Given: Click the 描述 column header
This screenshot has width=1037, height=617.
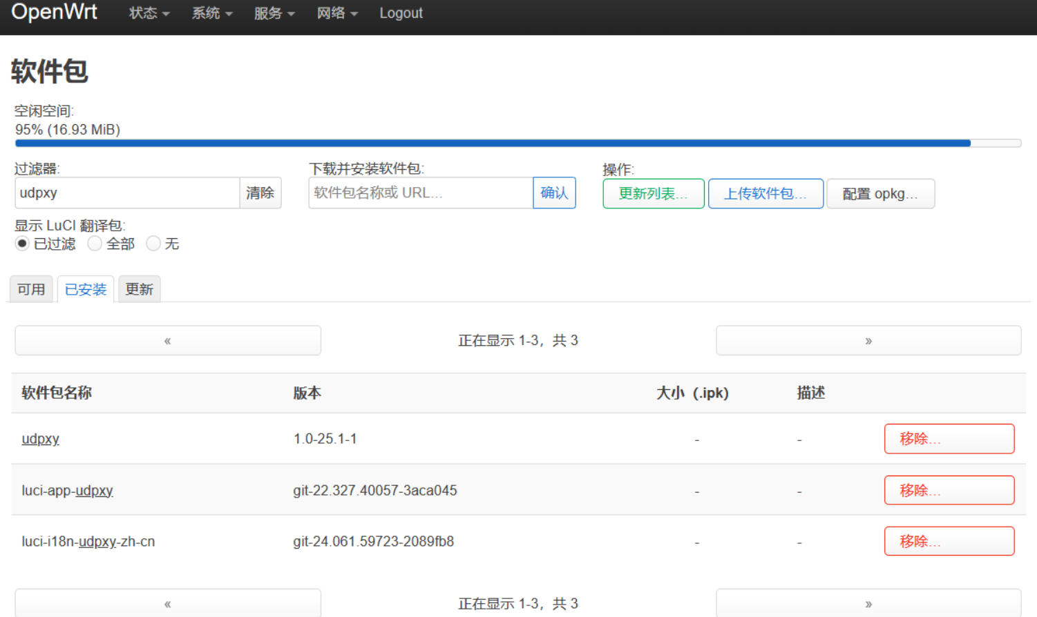Looking at the screenshot, I should point(810,393).
